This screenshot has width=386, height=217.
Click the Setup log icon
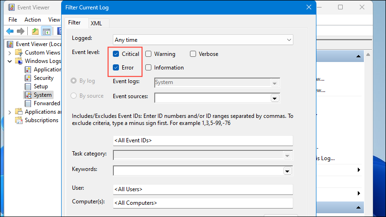click(28, 86)
